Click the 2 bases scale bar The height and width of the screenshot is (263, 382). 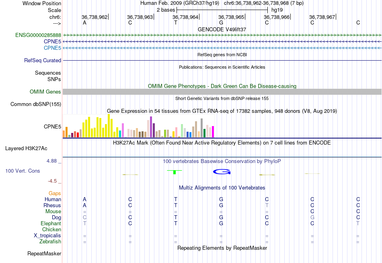coord(222,10)
